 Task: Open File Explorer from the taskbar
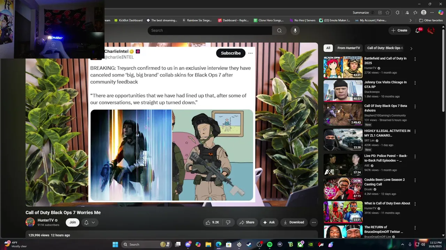pos(208,244)
